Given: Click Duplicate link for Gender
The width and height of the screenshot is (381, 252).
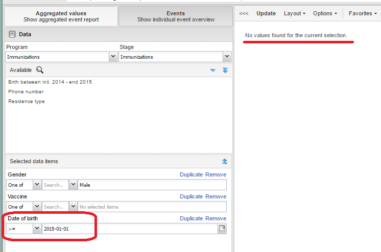Looking at the screenshot, I should [x=191, y=174].
